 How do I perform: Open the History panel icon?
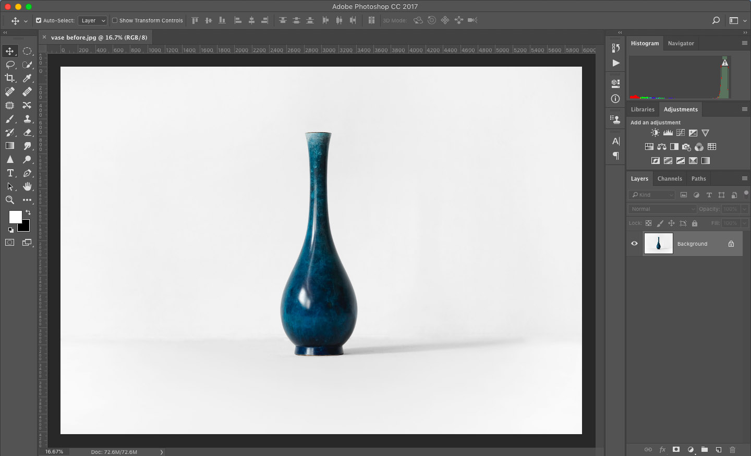tap(616, 48)
